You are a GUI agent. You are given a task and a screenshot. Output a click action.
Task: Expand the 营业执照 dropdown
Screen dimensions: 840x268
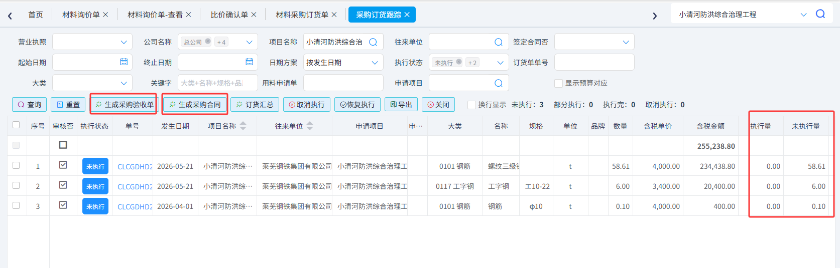coord(124,42)
